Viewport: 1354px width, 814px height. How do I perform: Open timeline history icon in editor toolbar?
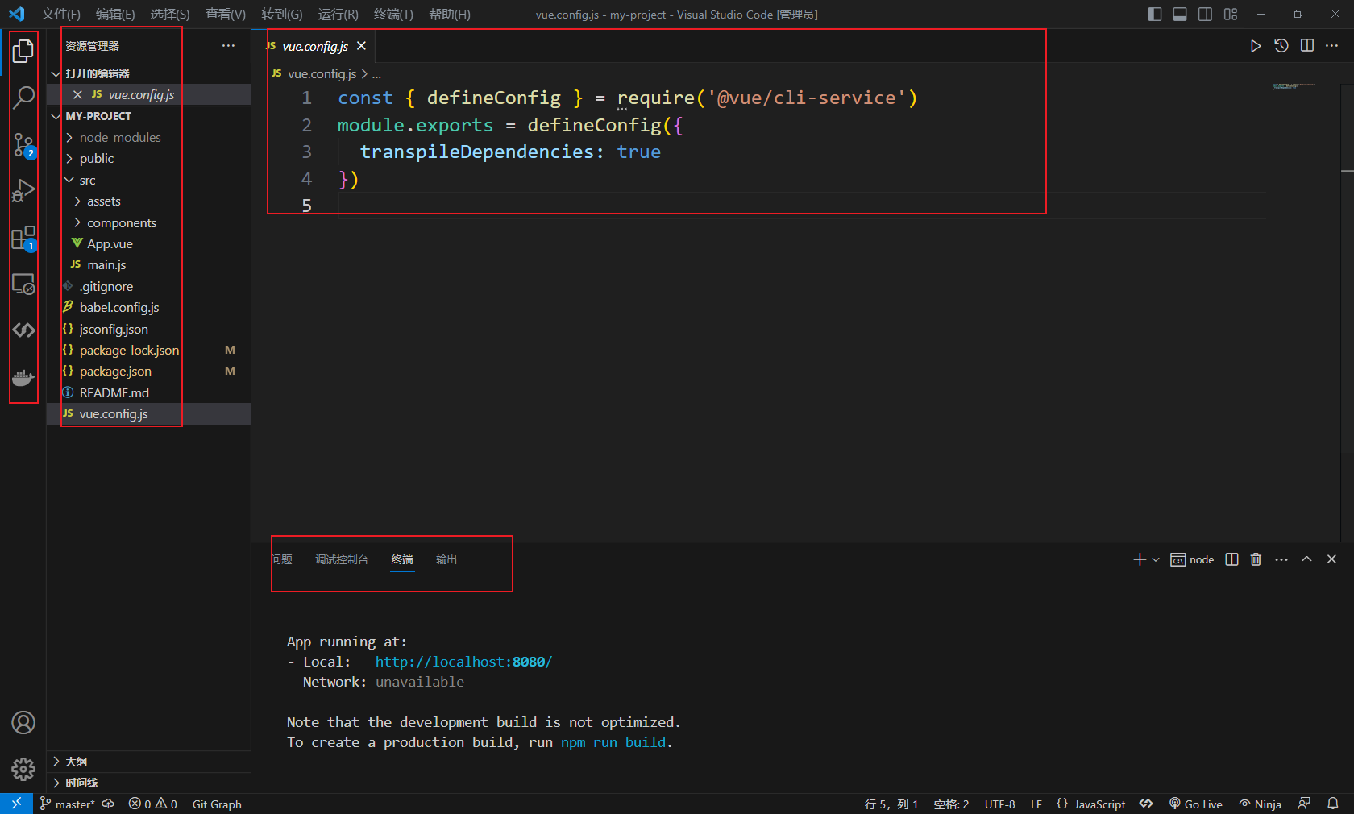point(1281,46)
